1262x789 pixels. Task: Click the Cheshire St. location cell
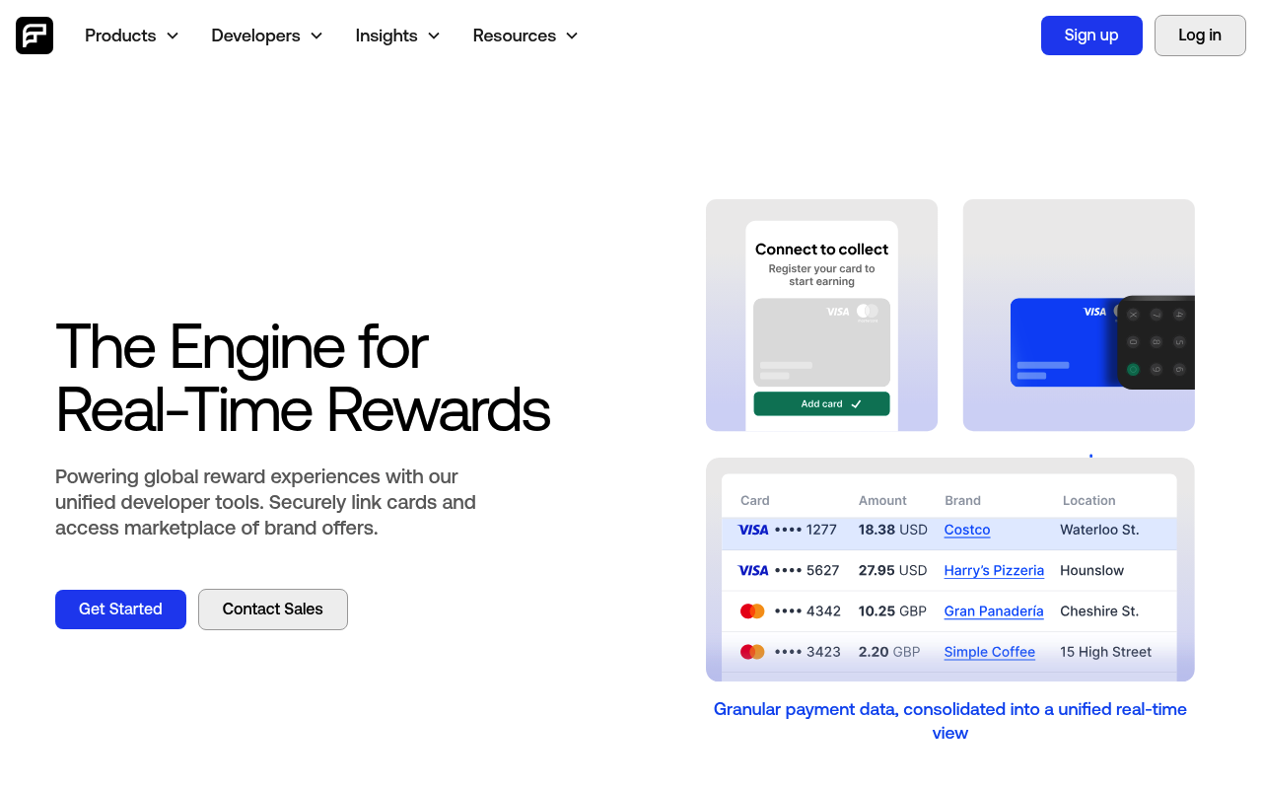[x=1099, y=611]
